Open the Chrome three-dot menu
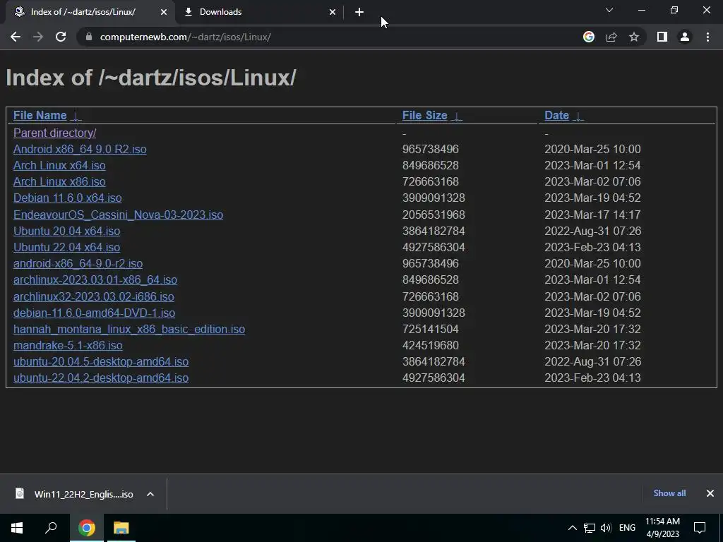The height and width of the screenshot is (542, 723). [x=707, y=37]
